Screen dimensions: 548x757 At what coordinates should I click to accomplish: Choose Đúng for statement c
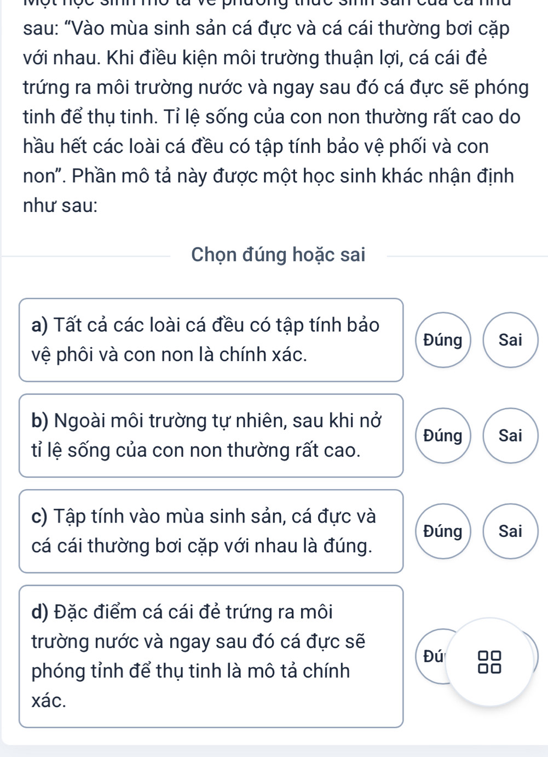pyautogui.click(x=443, y=531)
